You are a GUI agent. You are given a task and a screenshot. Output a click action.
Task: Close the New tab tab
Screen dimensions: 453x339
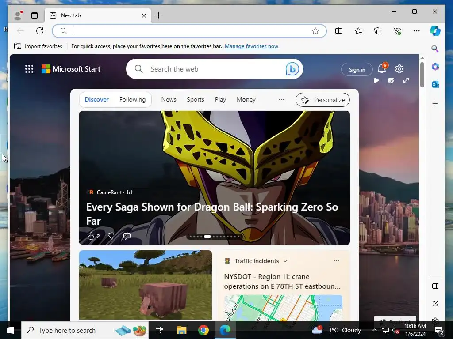[144, 15]
